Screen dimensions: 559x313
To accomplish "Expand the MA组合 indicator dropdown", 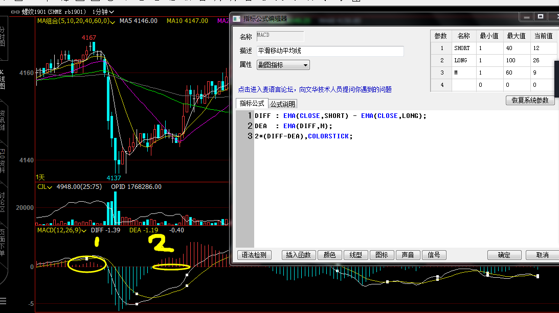I will [x=114, y=21].
